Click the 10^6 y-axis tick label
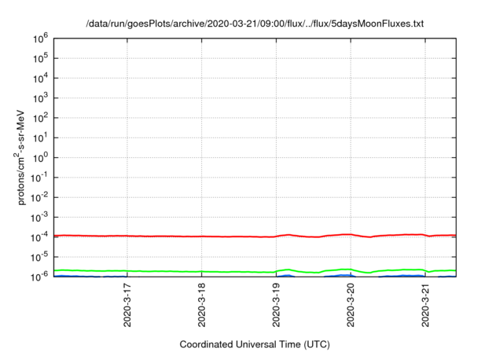Viewport: 503px width, 352px height. pyautogui.click(x=40, y=38)
